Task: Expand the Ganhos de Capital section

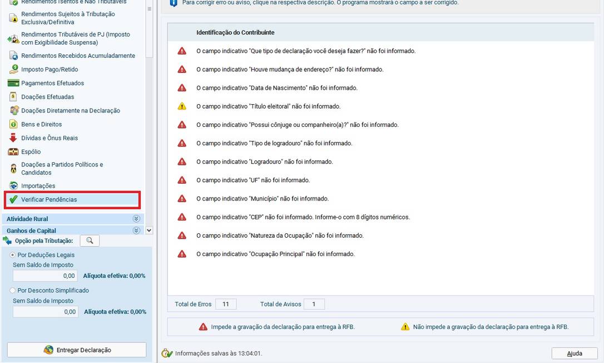Action: click(x=136, y=230)
